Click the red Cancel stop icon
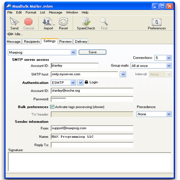This screenshot has width=180, height=180. click(x=28, y=22)
